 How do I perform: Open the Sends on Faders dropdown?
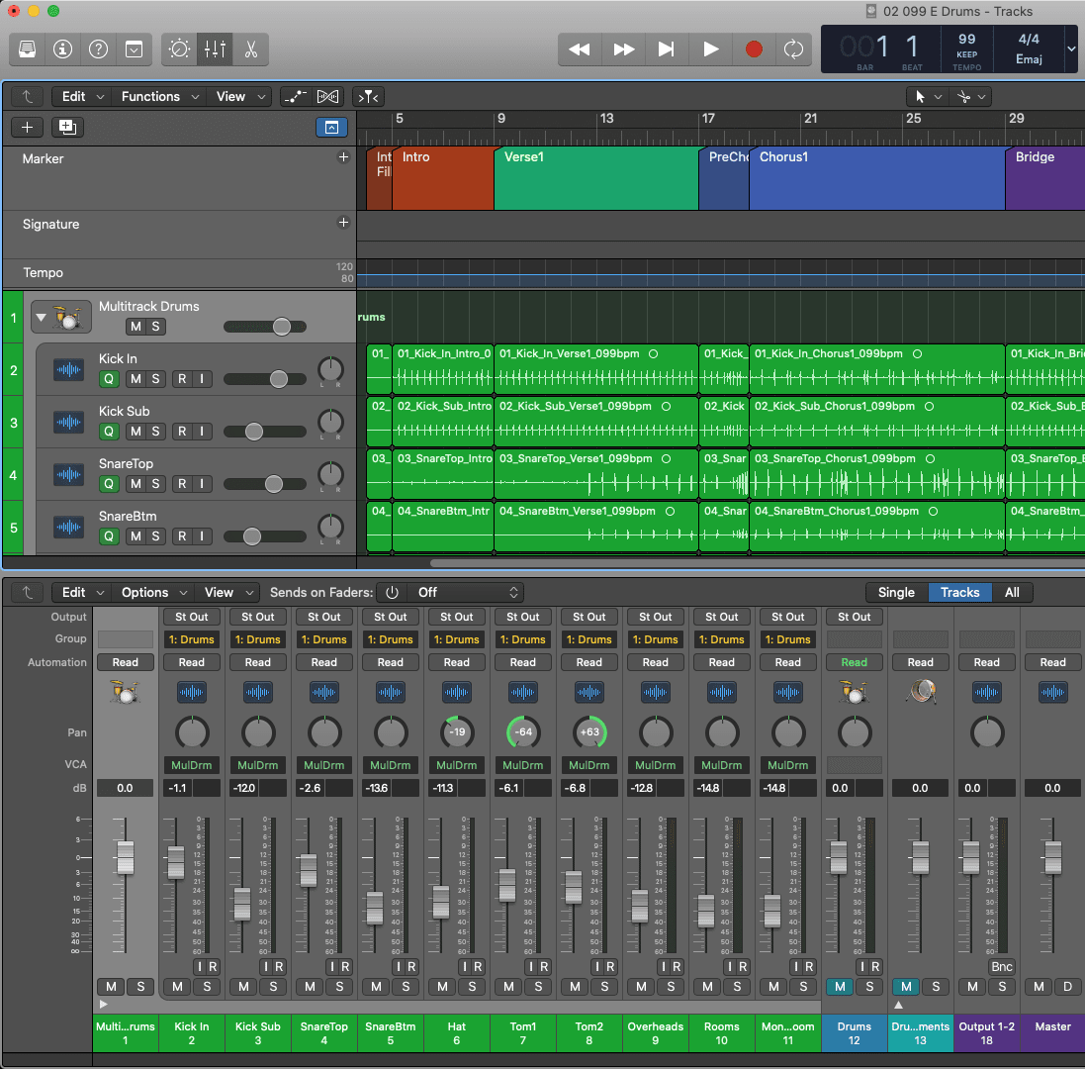coord(465,592)
